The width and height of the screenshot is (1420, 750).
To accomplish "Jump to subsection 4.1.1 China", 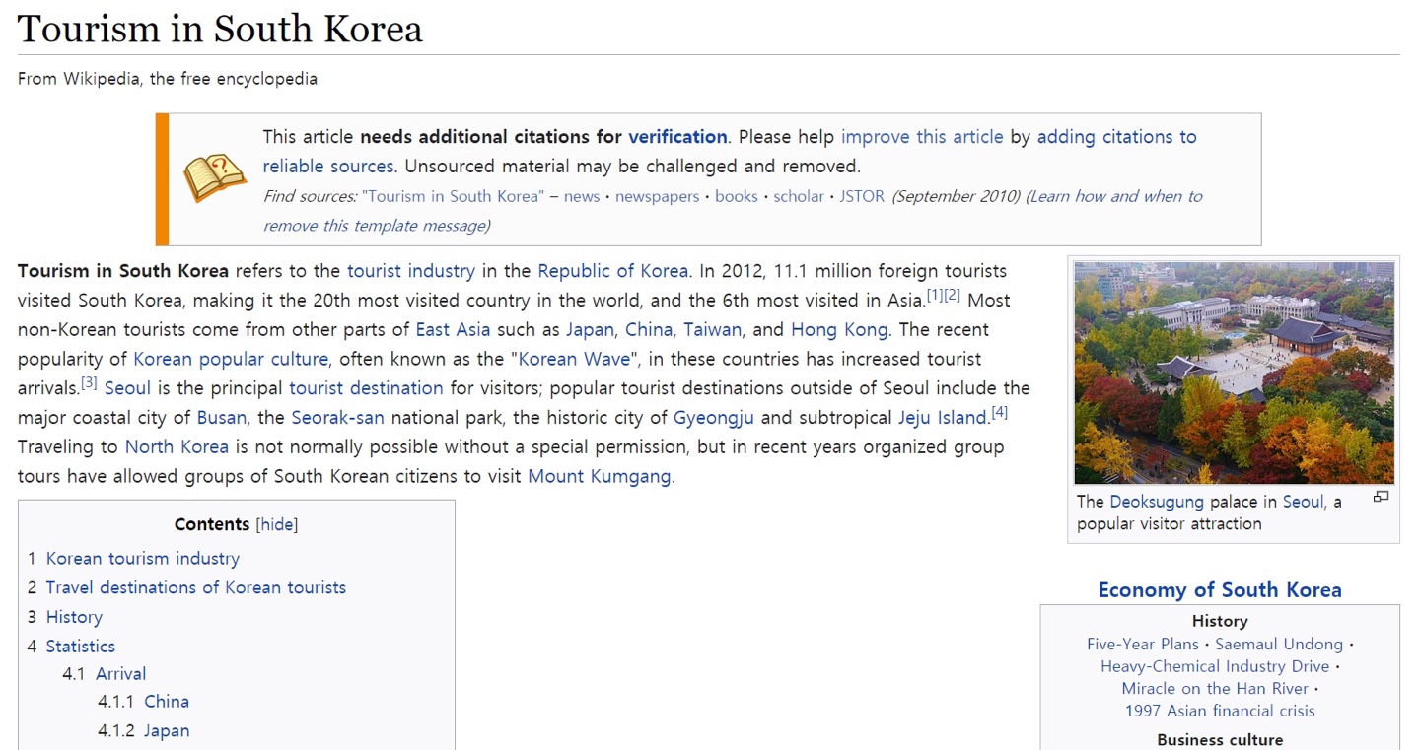I will tap(167, 702).
